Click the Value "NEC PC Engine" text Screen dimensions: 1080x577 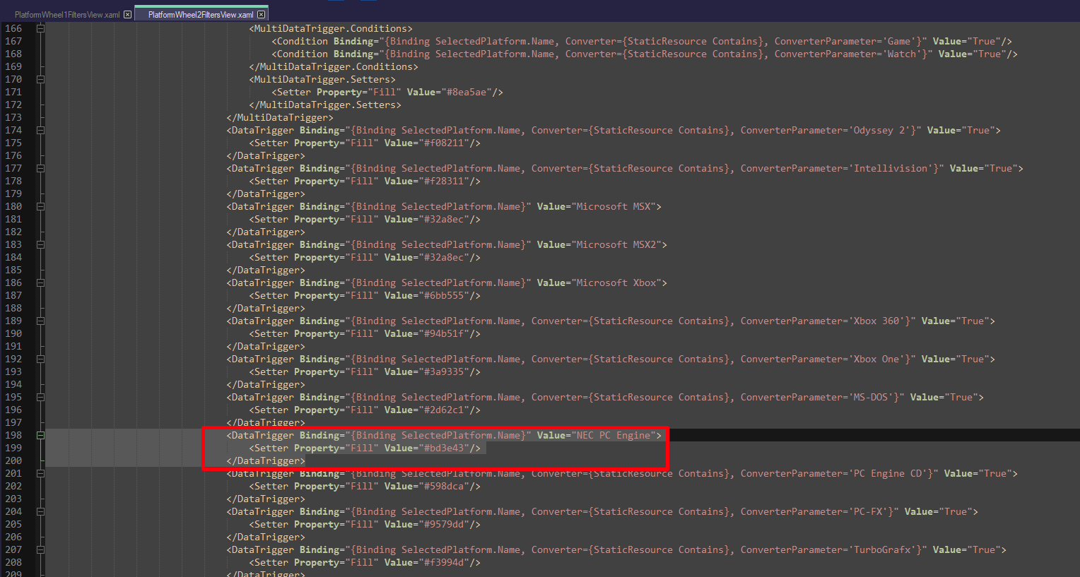tap(614, 436)
